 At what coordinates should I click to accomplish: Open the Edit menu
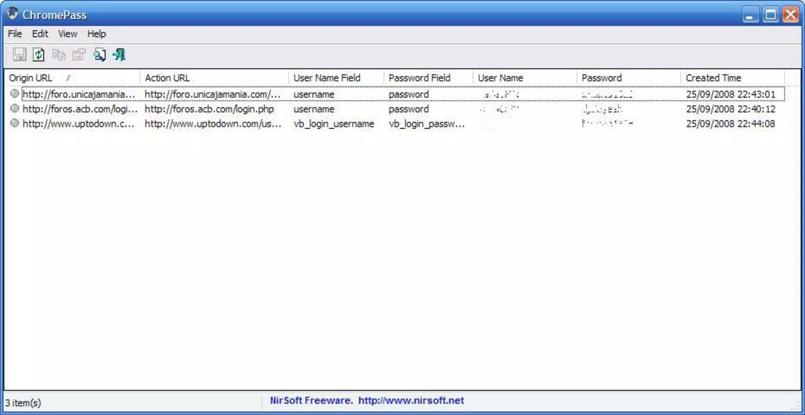(x=40, y=34)
